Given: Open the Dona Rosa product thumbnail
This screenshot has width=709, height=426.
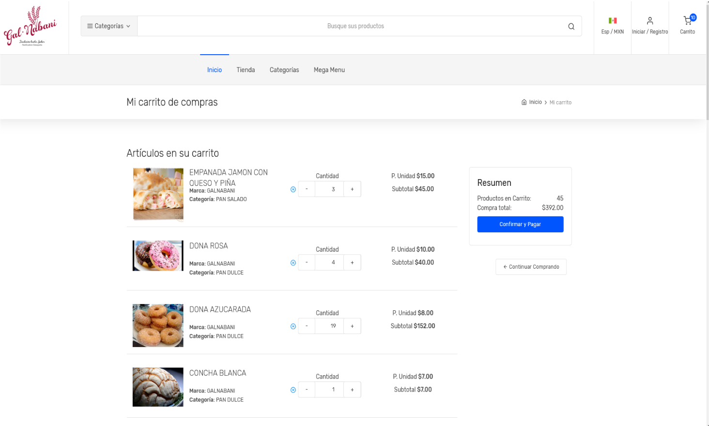Looking at the screenshot, I should [158, 256].
